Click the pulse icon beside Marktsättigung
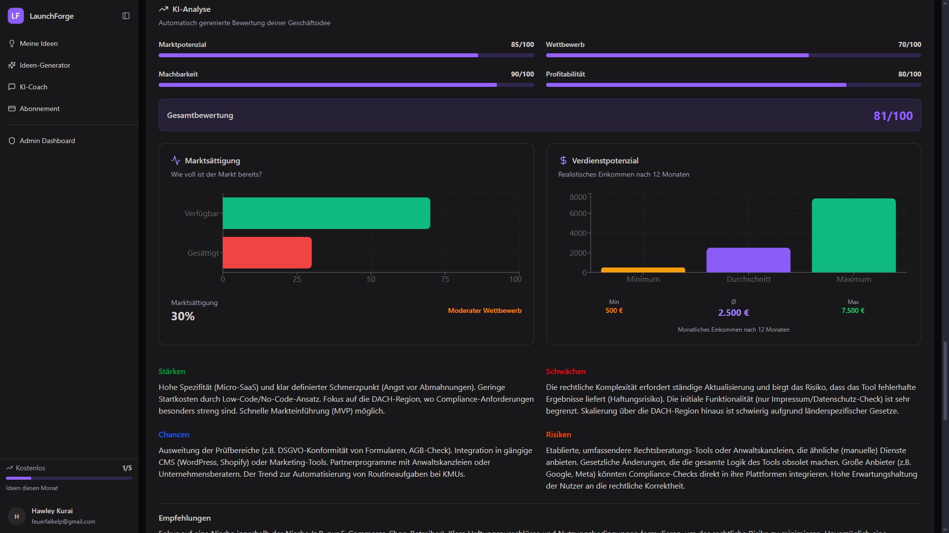The width and height of the screenshot is (949, 533). point(176,160)
